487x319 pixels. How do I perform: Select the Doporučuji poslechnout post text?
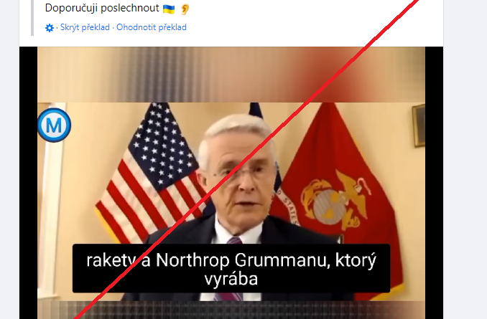click(102, 8)
